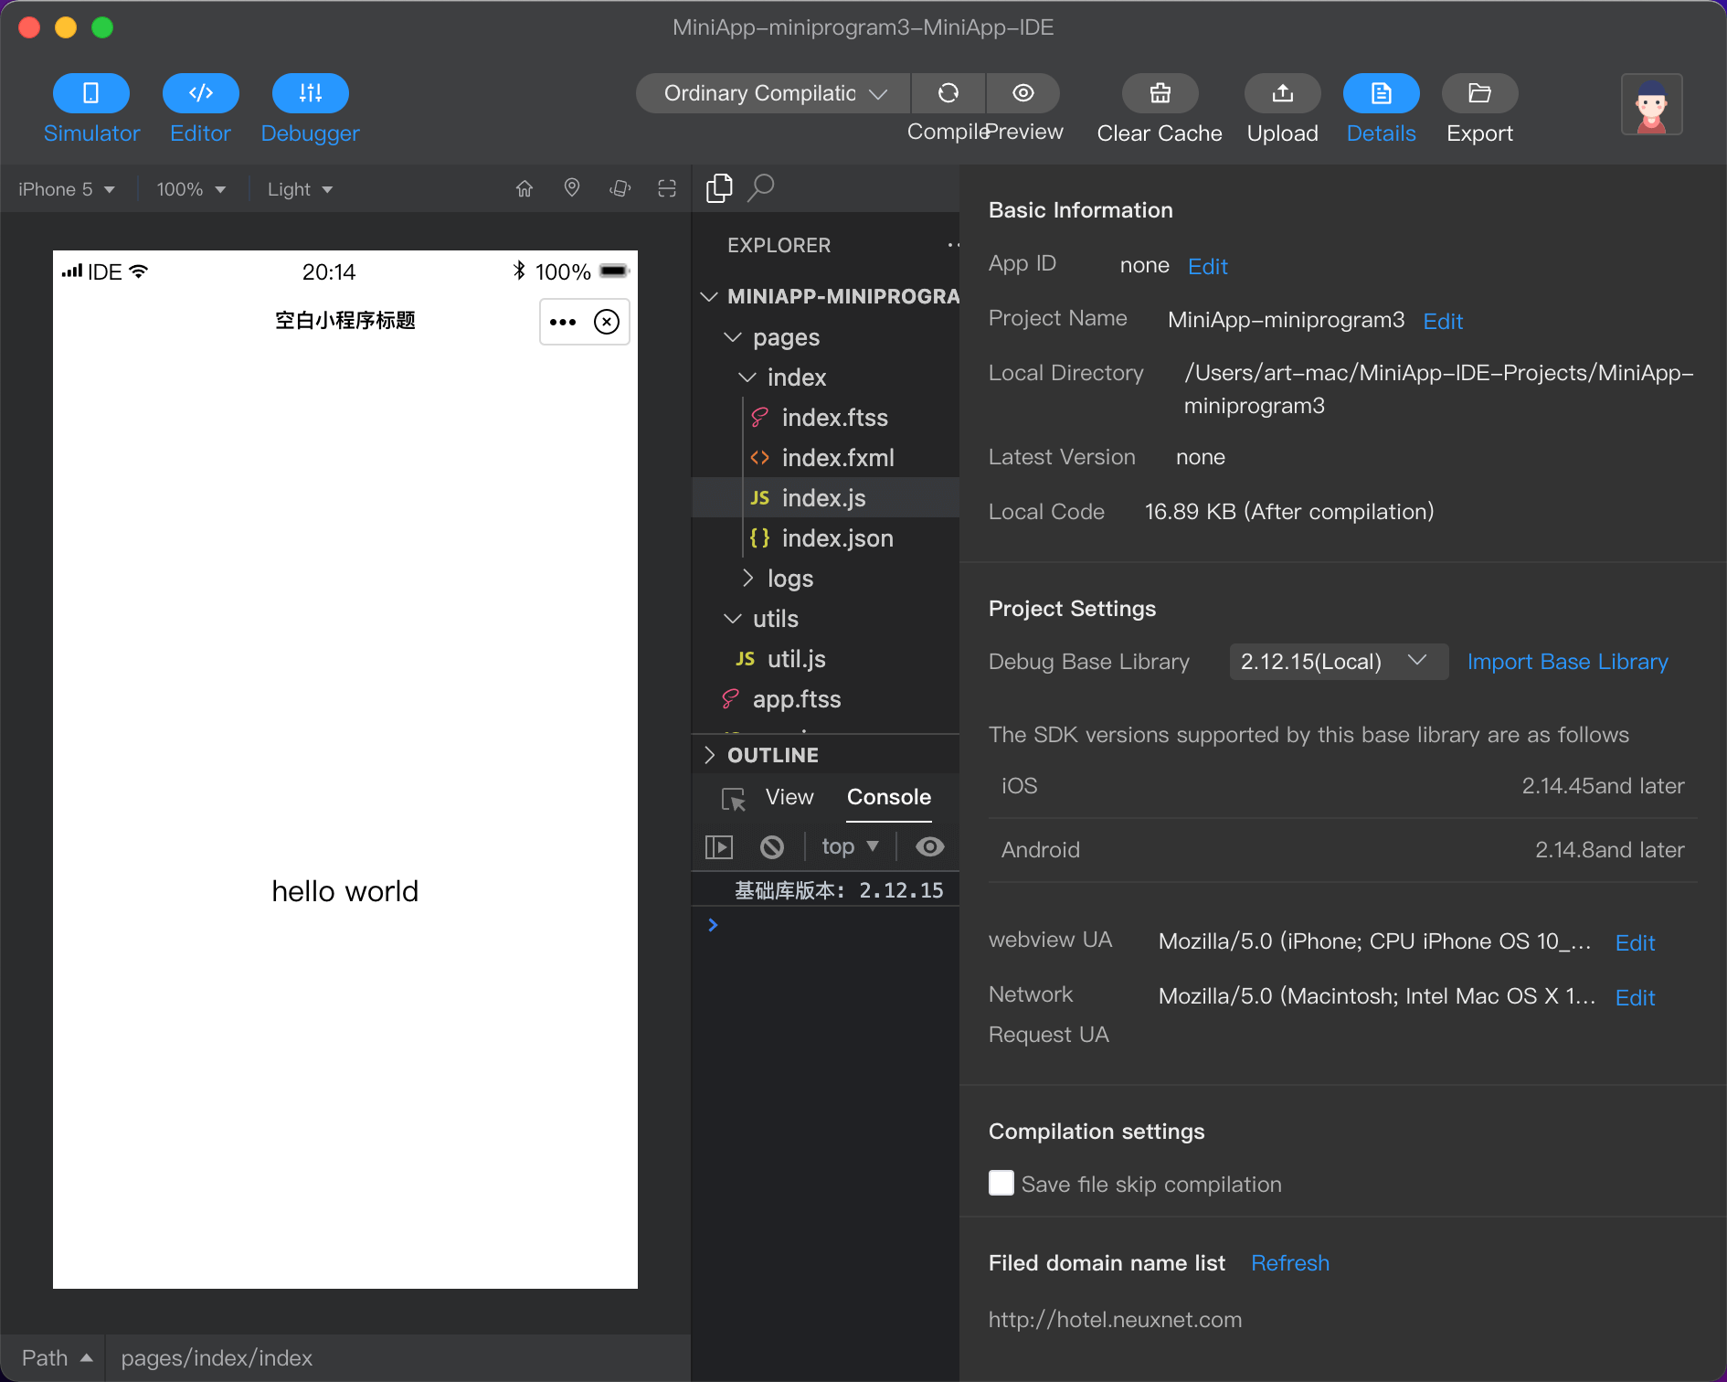
Task: Toggle the console sidebar icon
Action: click(719, 847)
